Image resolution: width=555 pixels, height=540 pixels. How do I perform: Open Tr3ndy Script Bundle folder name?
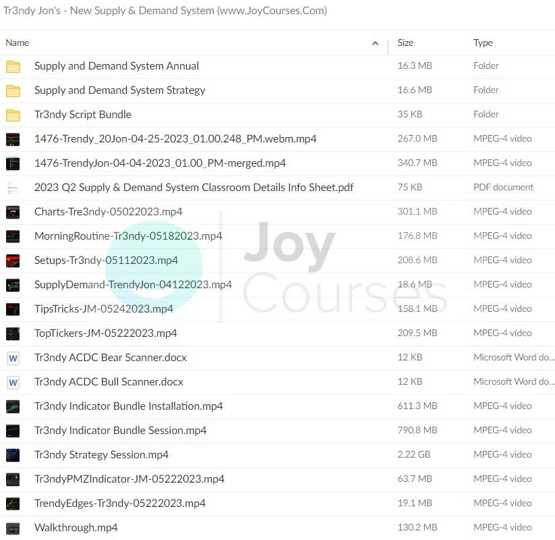click(83, 115)
